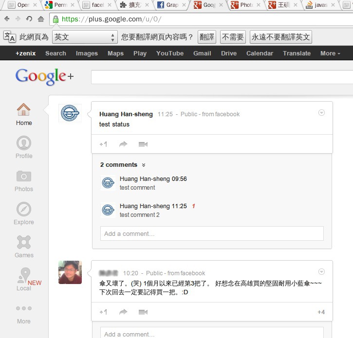353x338 pixels.
Task: Open translate source language dropdown
Action: [85, 37]
